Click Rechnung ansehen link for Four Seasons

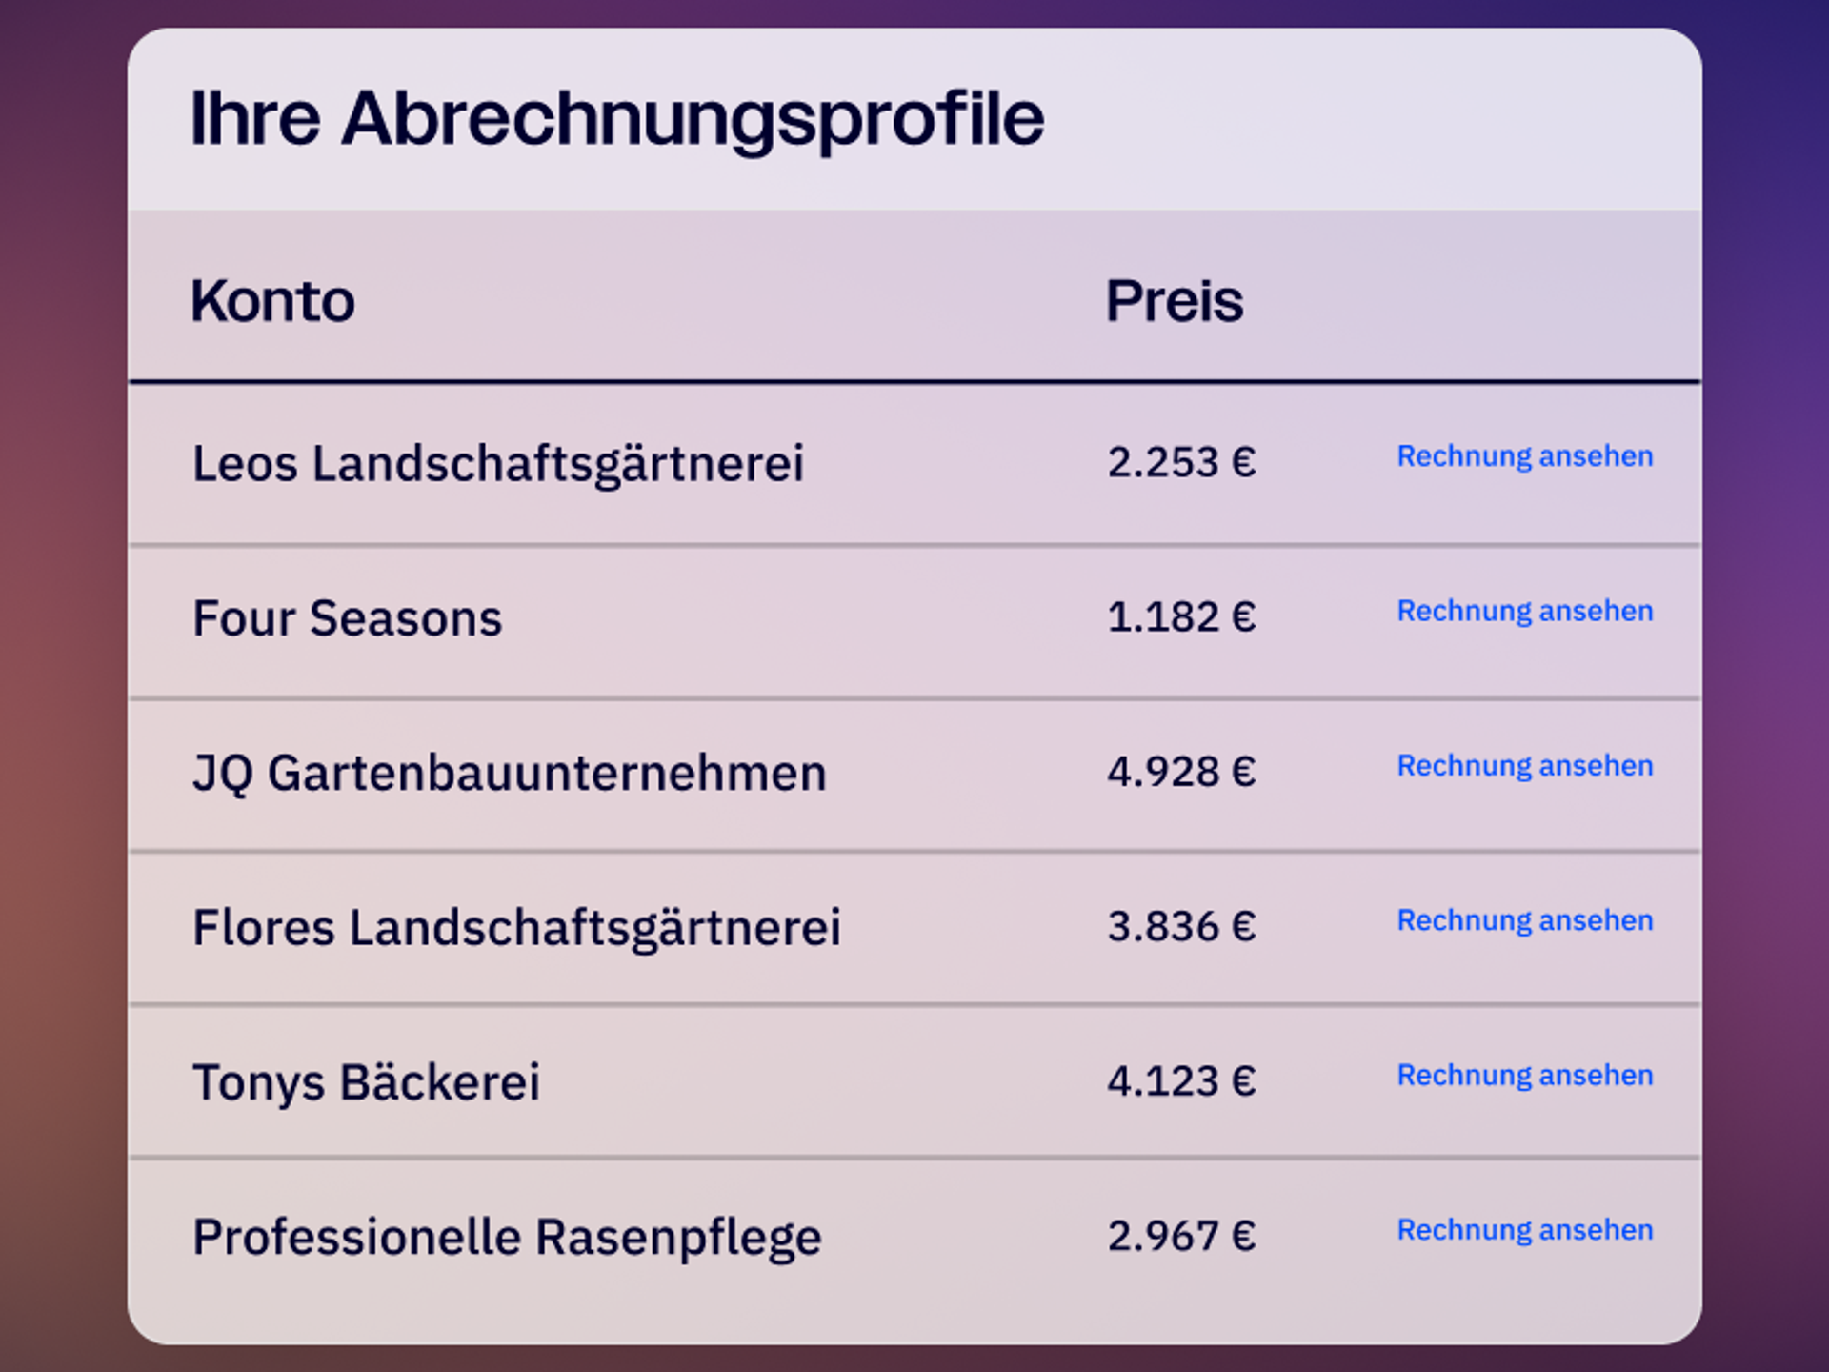click(x=1524, y=611)
